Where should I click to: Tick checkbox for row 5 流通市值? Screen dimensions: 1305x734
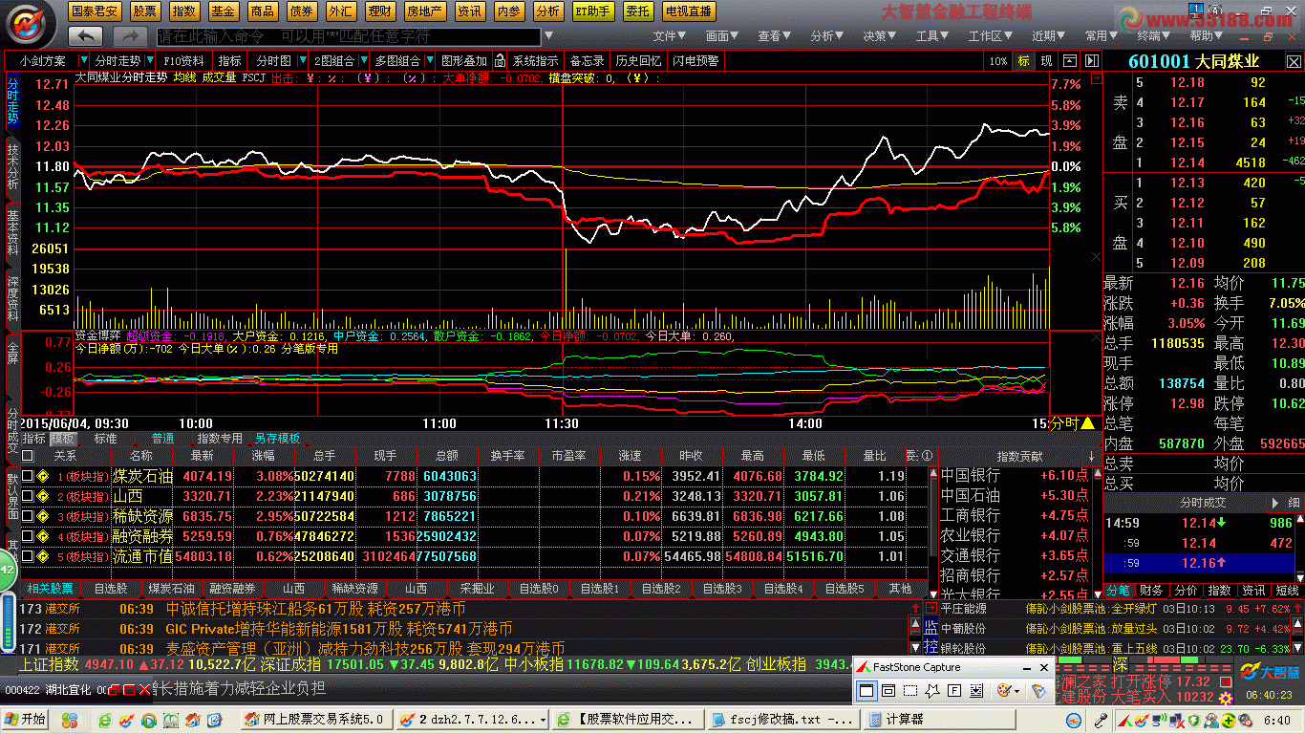[27, 556]
